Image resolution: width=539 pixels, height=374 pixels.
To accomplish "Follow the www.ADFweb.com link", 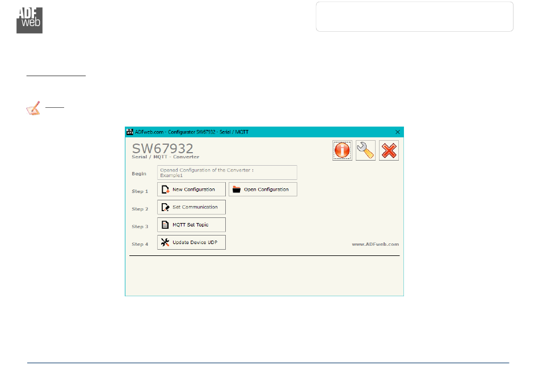I will pyautogui.click(x=375, y=244).
